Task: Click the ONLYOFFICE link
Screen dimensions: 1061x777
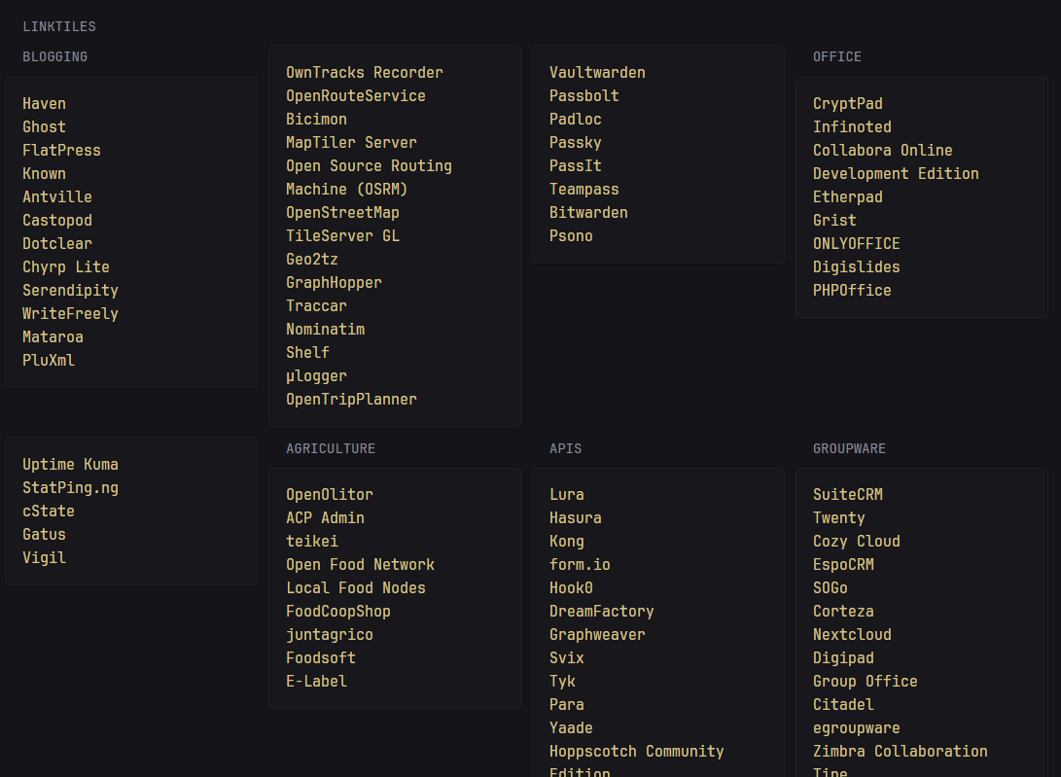Action: [x=856, y=243]
